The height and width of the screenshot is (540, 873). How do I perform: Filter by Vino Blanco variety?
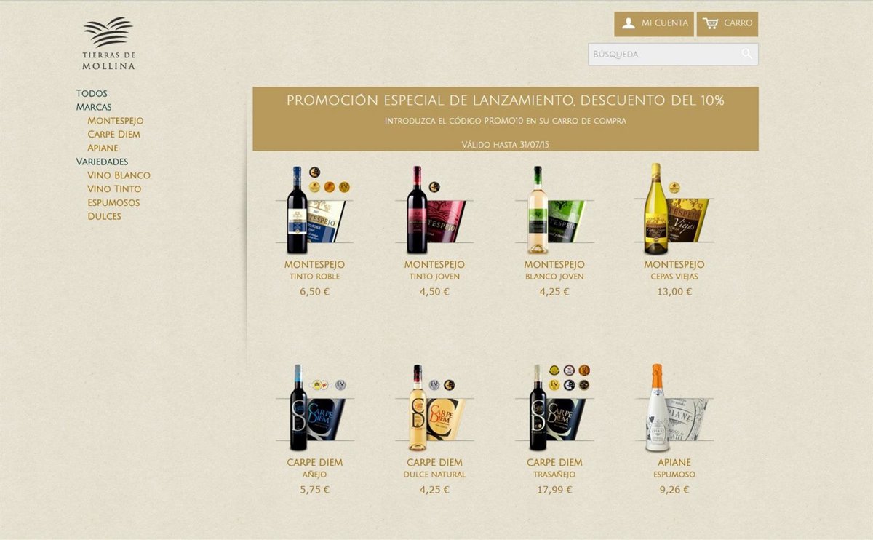(119, 175)
